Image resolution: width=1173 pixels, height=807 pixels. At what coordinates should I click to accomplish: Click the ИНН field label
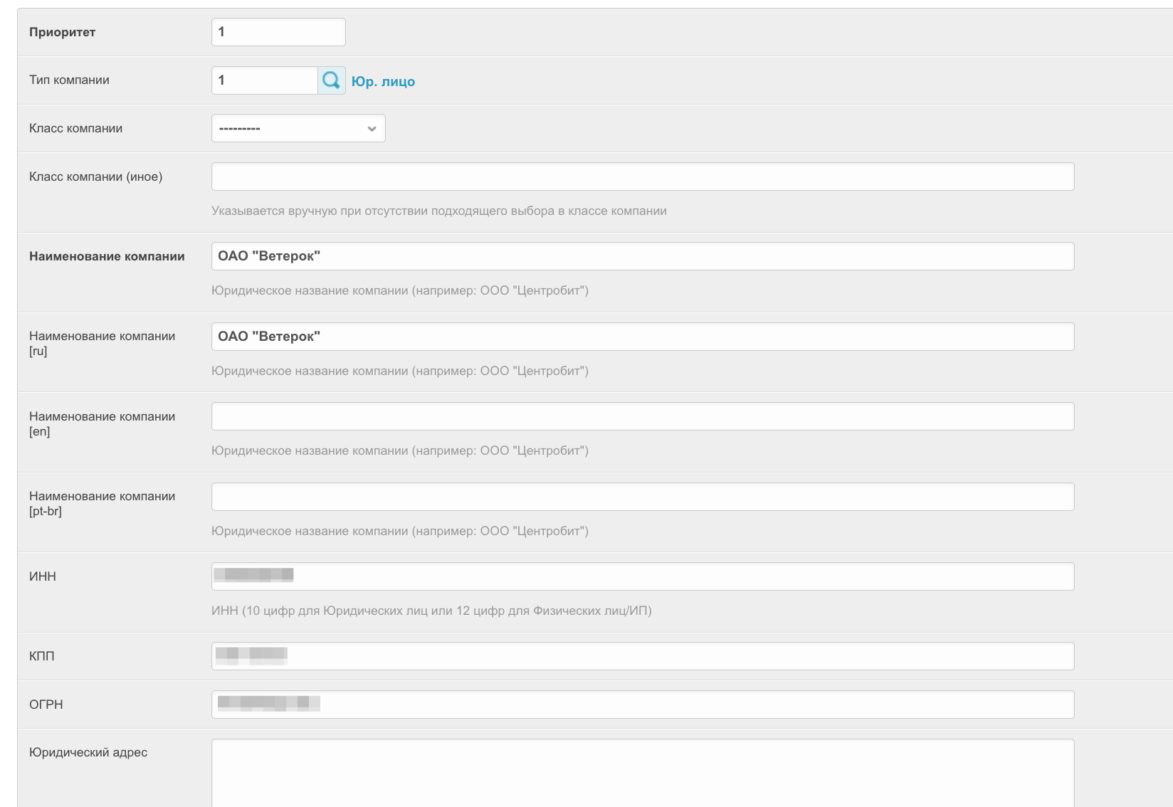pos(43,576)
